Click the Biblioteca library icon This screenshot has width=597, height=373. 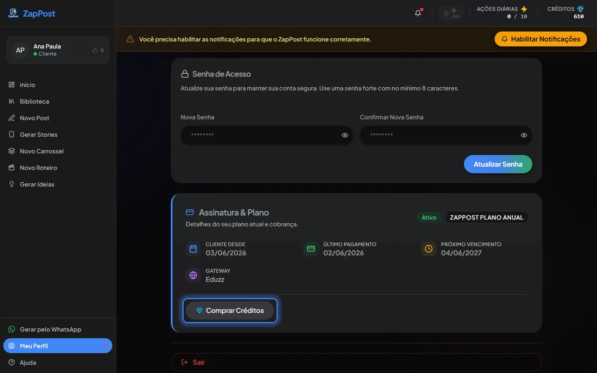click(x=12, y=101)
